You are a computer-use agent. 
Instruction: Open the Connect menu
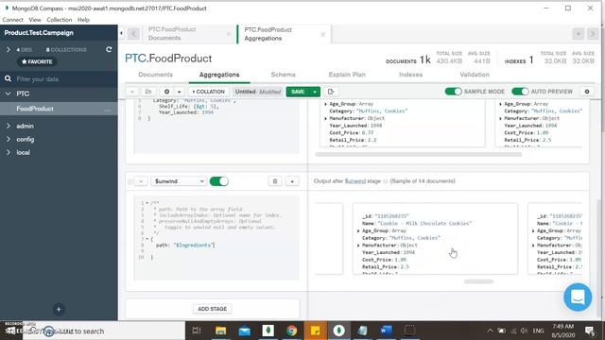pyautogui.click(x=12, y=20)
